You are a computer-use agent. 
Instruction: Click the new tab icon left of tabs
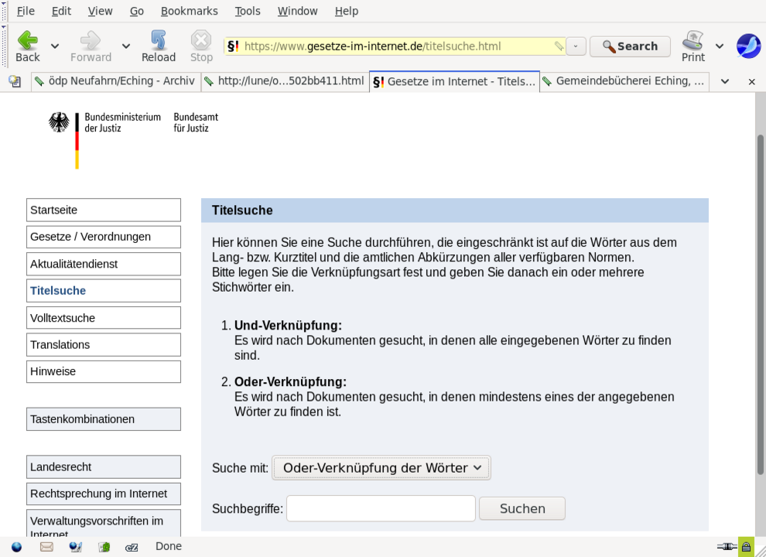14,81
